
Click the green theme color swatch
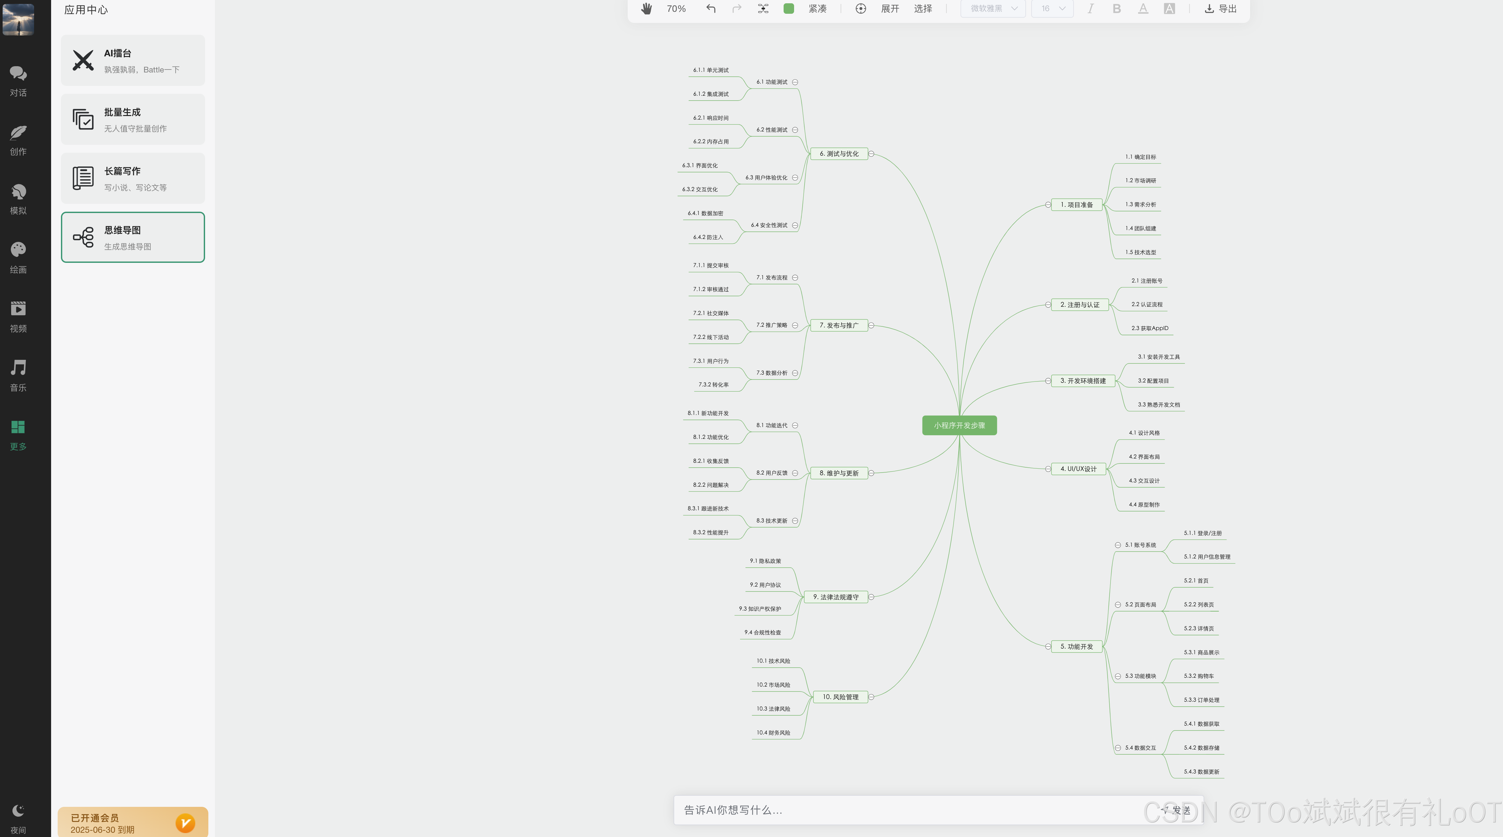click(788, 9)
